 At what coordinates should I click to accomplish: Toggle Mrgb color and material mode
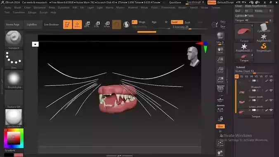tap(142, 22)
